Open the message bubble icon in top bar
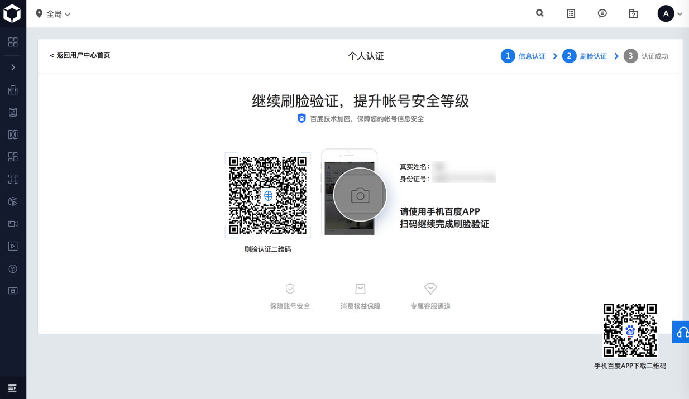689x399 pixels. [x=602, y=13]
